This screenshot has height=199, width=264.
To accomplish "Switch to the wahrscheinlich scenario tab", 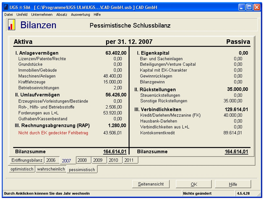I will tap(51, 169).
